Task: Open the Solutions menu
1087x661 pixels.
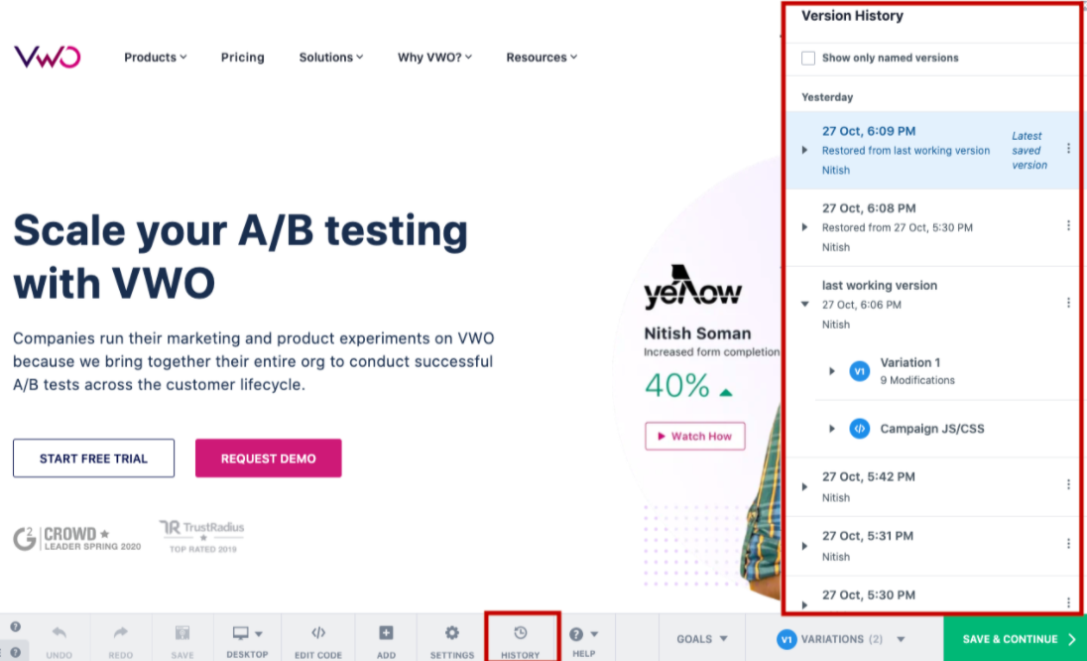Action: (330, 57)
